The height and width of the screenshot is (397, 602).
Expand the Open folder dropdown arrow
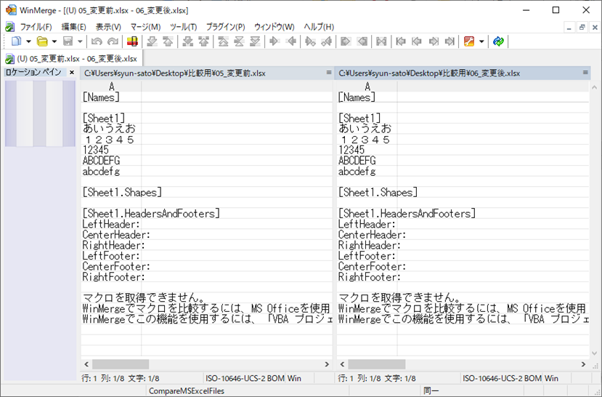click(x=54, y=41)
